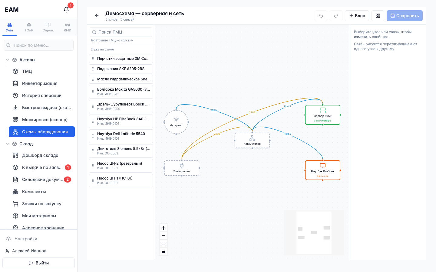Undo the last canvas change
This screenshot has width=436, height=272.
[321, 16]
